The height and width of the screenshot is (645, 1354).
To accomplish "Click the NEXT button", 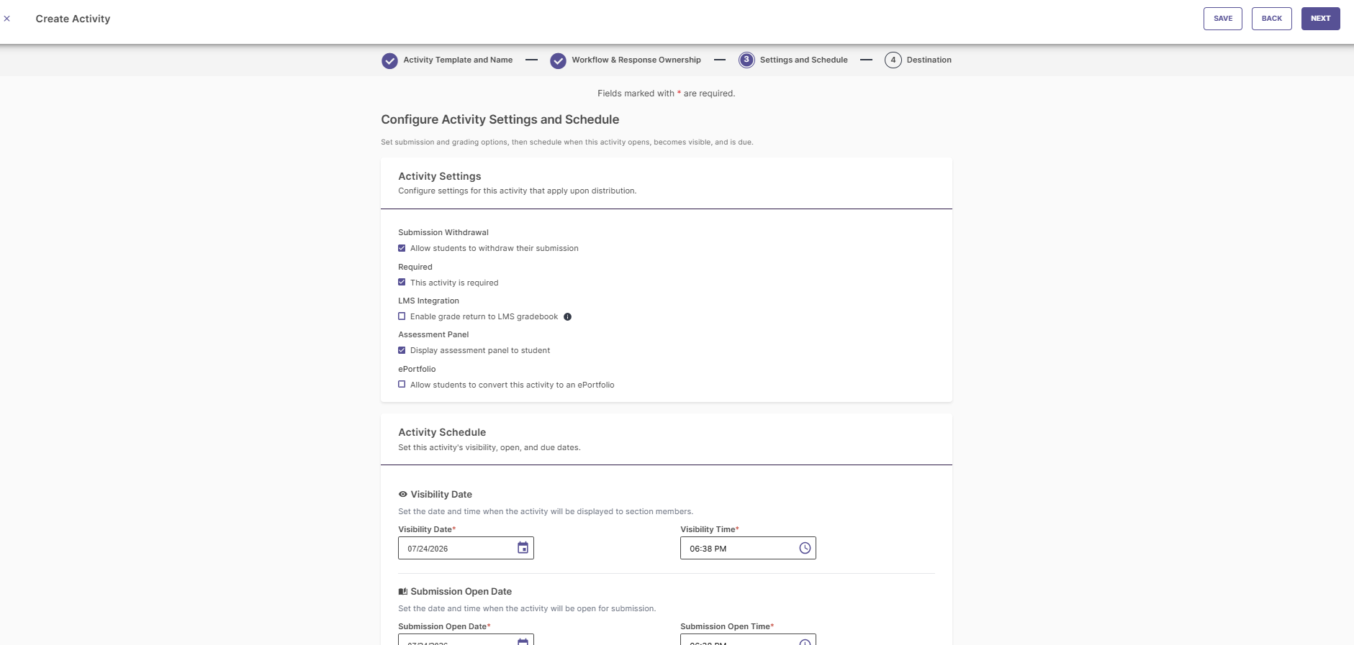I will [1321, 19].
